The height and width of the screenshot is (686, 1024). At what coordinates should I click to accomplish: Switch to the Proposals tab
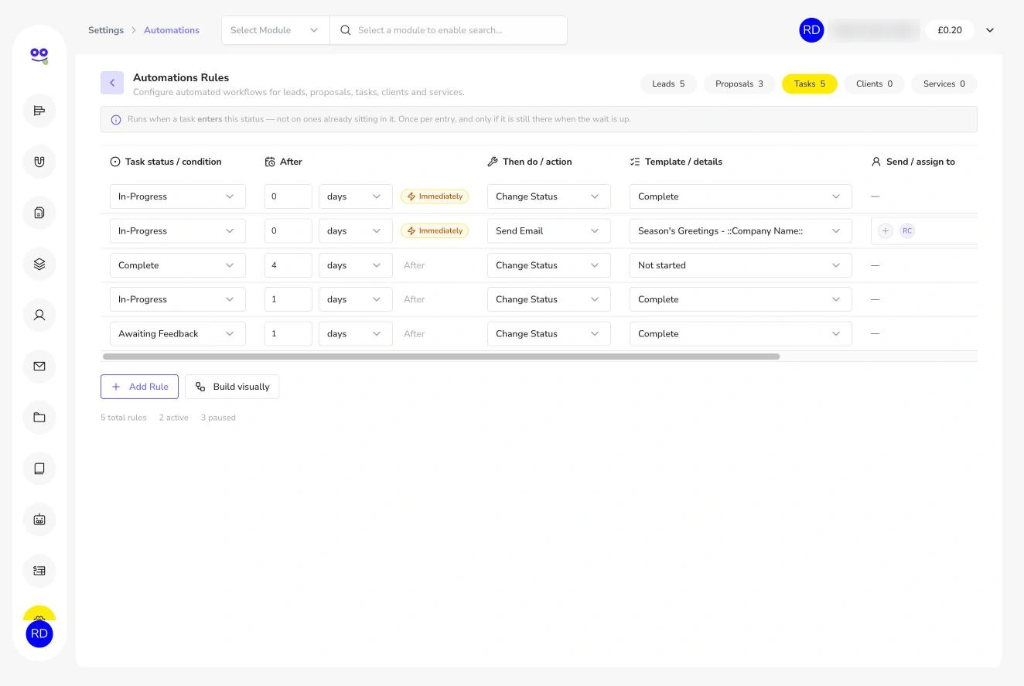click(x=739, y=84)
